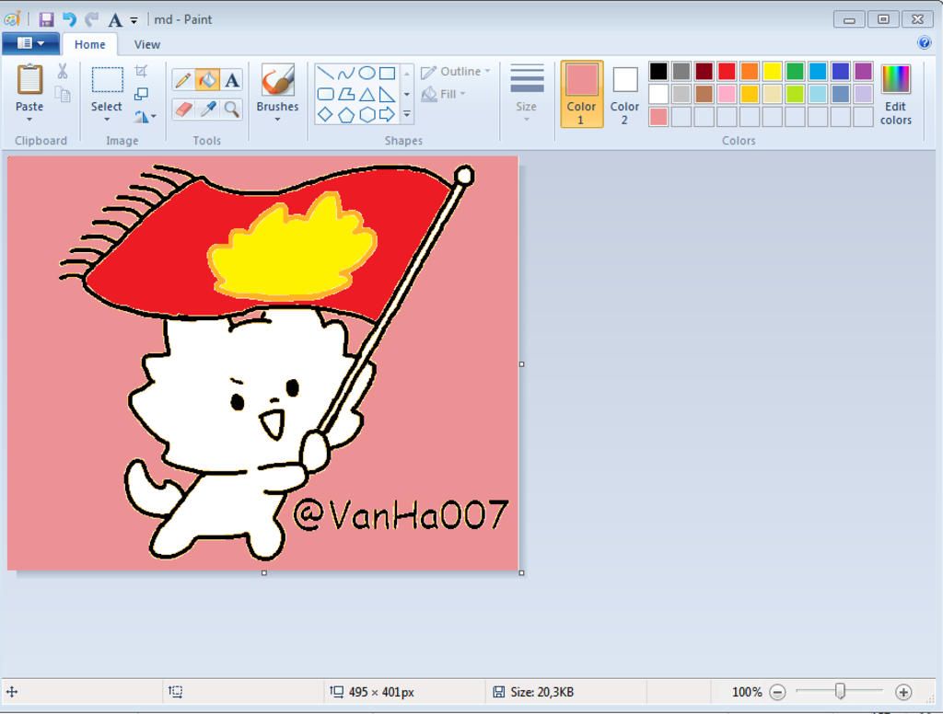Click the canvas right-edge resize handle
The width and height of the screenshot is (943, 714).
tap(521, 364)
